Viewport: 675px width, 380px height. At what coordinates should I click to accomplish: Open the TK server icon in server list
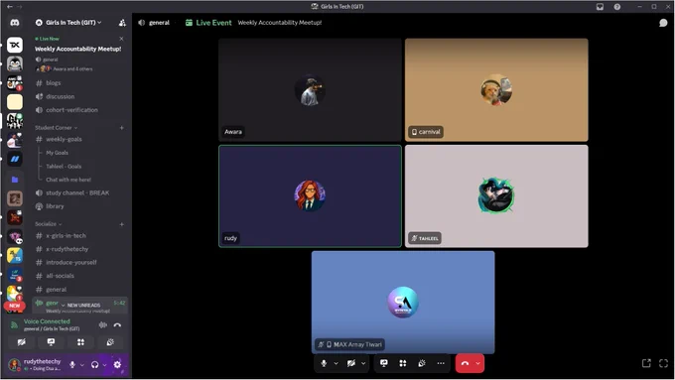click(x=15, y=45)
